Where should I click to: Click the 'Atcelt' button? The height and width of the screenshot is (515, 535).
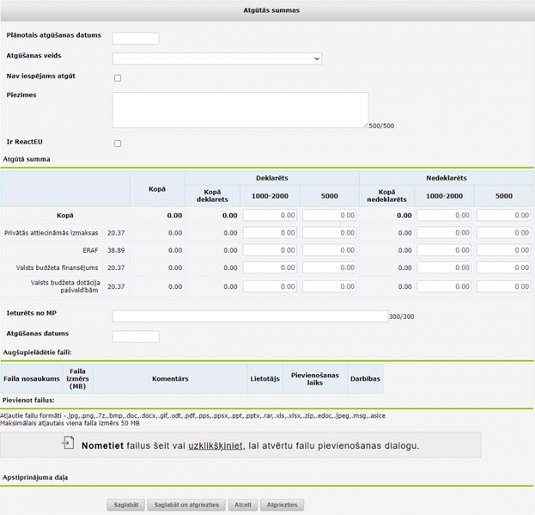pyautogui.click(x=243, y=505)
